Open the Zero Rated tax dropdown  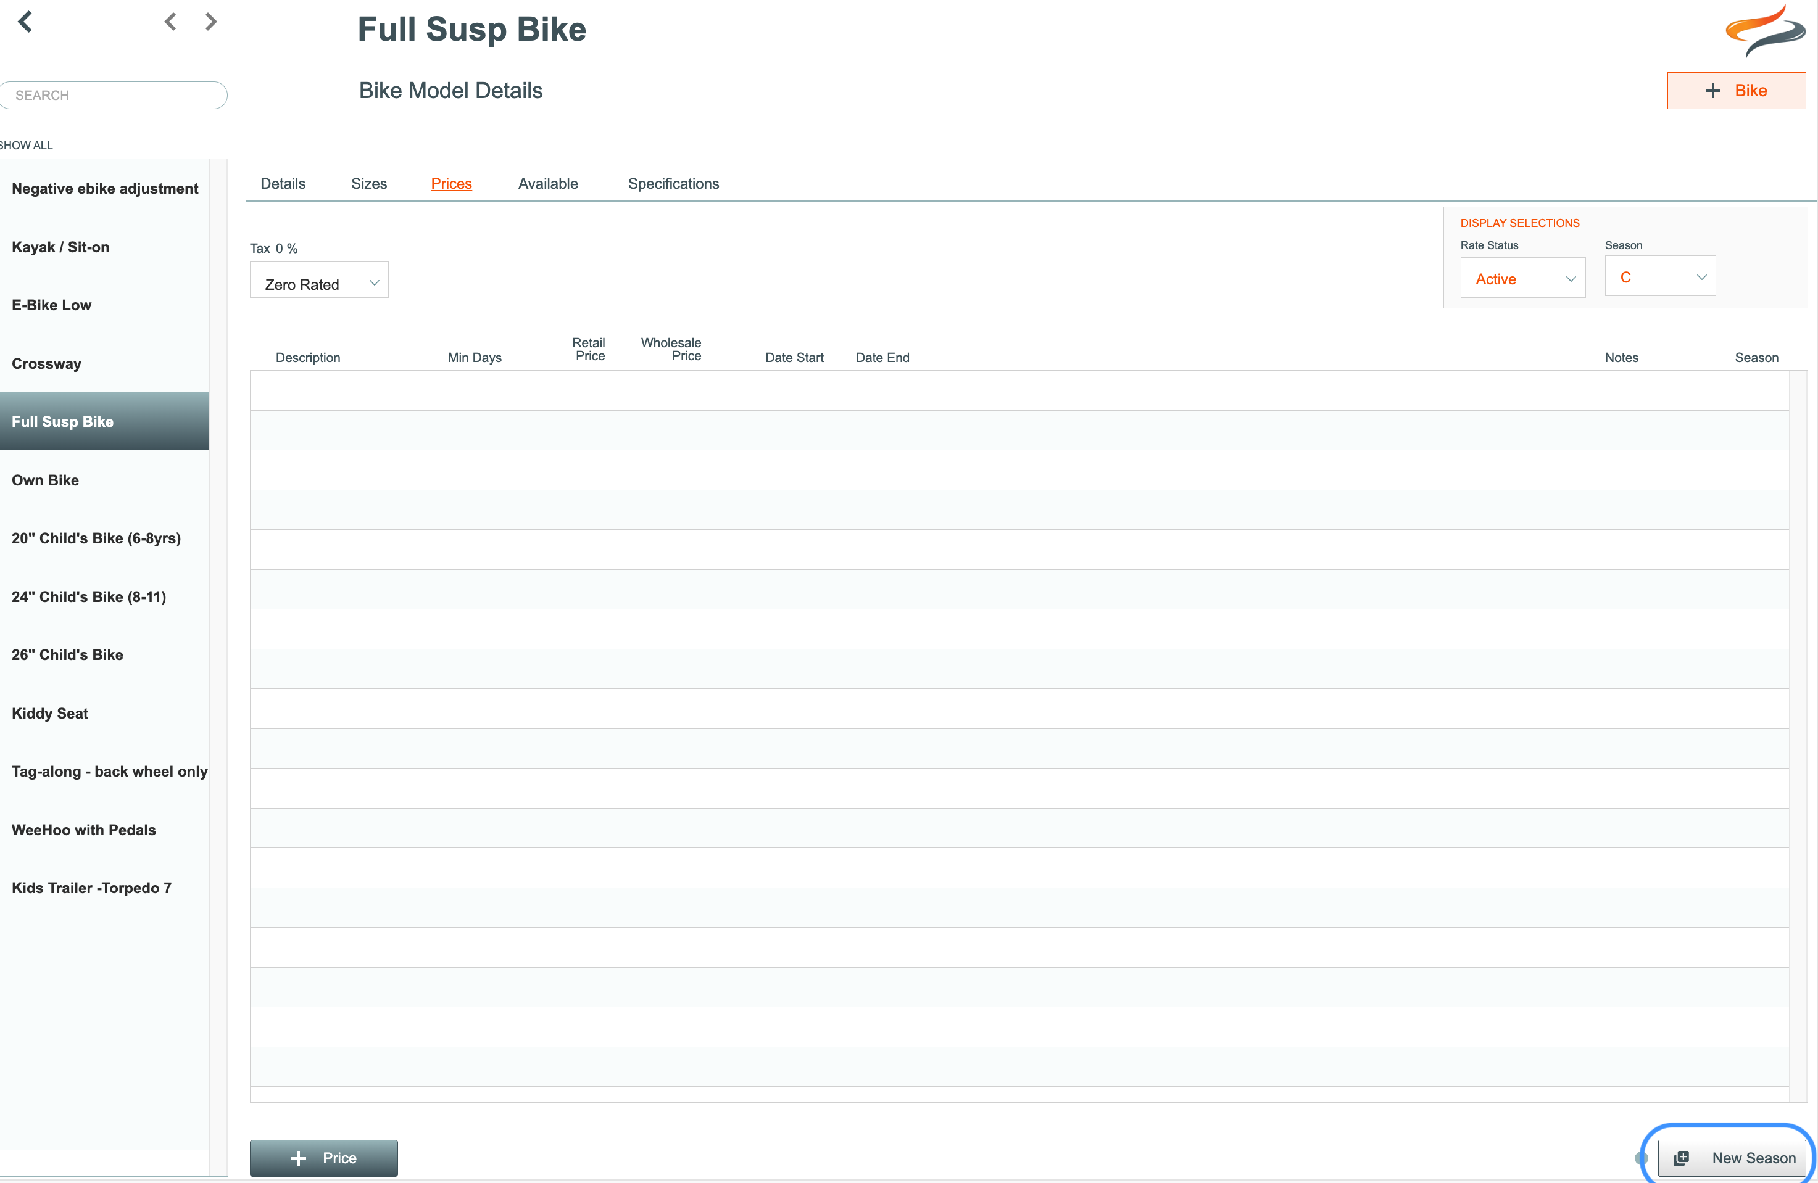[x=318, y=280]
